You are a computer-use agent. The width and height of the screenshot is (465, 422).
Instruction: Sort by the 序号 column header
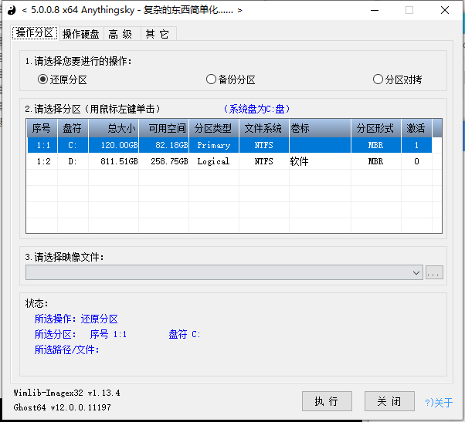coord(42,128)
